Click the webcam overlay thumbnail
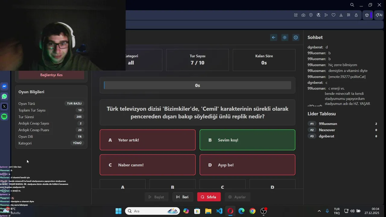This screenshot has width=386, height=217. [x=63, y=35]
